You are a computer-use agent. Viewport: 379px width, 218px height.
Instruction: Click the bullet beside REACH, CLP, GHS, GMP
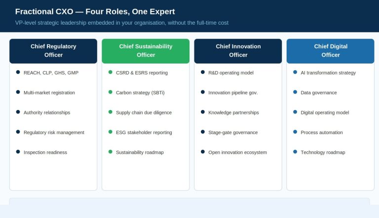click(x=18, y=72)
